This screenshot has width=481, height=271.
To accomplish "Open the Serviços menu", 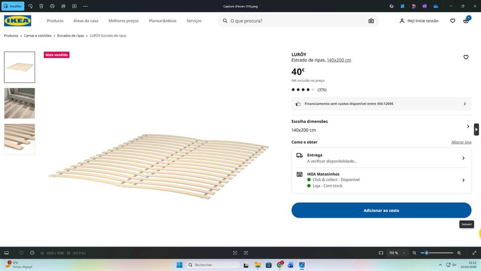I will [x=194, y=21].
